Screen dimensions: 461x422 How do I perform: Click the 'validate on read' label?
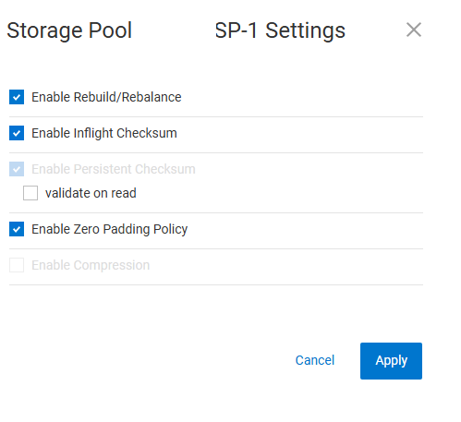coord(91,193)
